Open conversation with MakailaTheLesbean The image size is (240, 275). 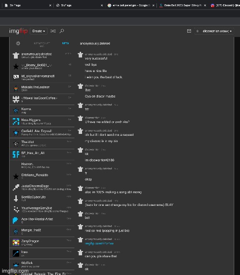pos(42,88)
